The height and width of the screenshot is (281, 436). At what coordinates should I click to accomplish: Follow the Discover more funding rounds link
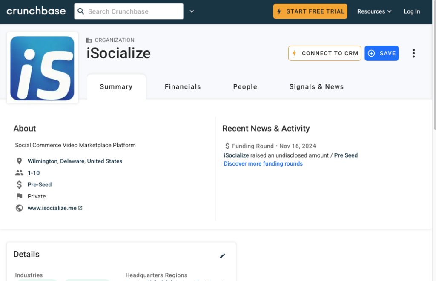tap(263, 164)
